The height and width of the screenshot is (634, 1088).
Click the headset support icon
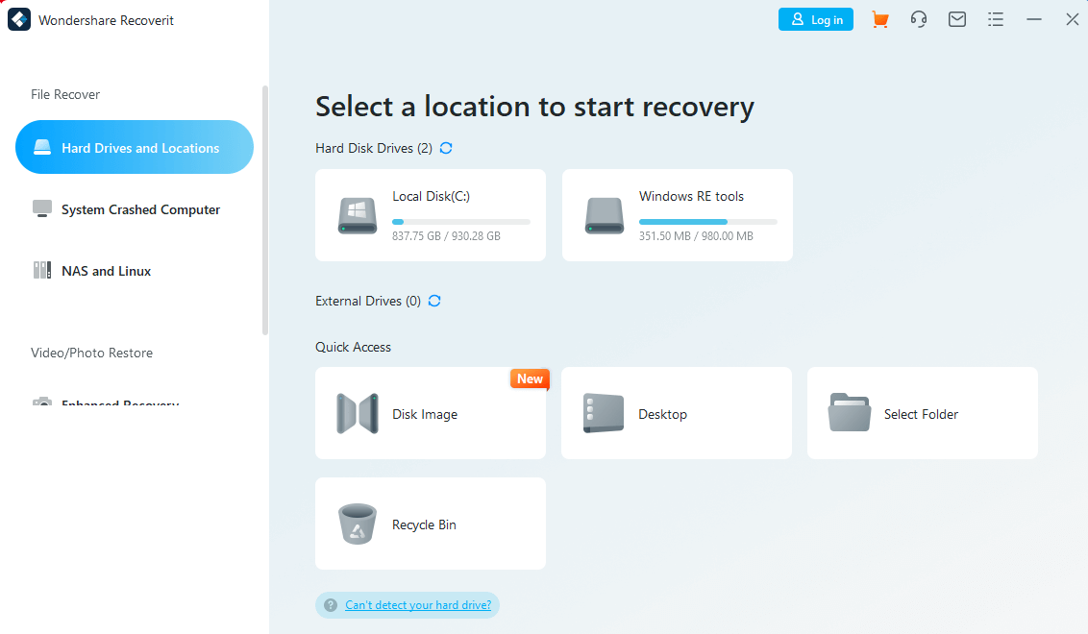pos(919,18)
